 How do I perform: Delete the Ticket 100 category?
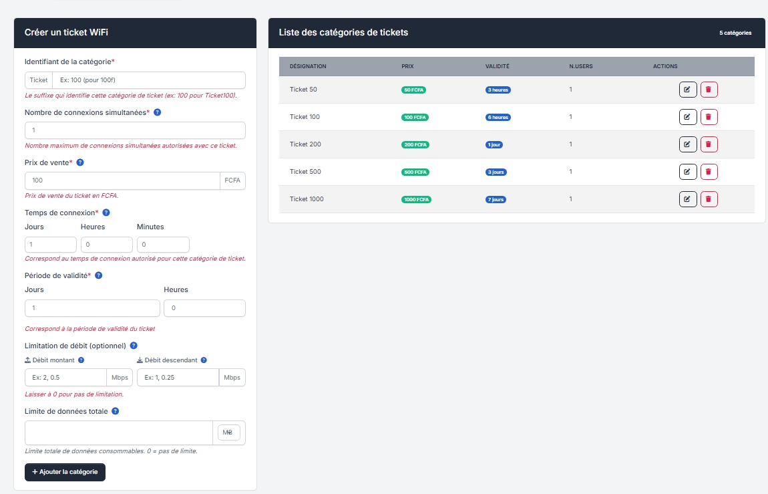pyautogui.click(x=709, y=117)
